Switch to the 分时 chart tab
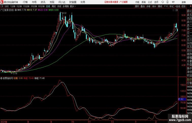This screenshot has width=192, height=123. click(x=7, y=6)
